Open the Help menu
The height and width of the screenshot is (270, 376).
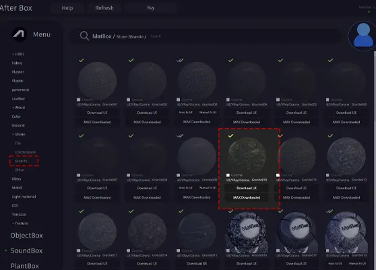tap(67, 8)
